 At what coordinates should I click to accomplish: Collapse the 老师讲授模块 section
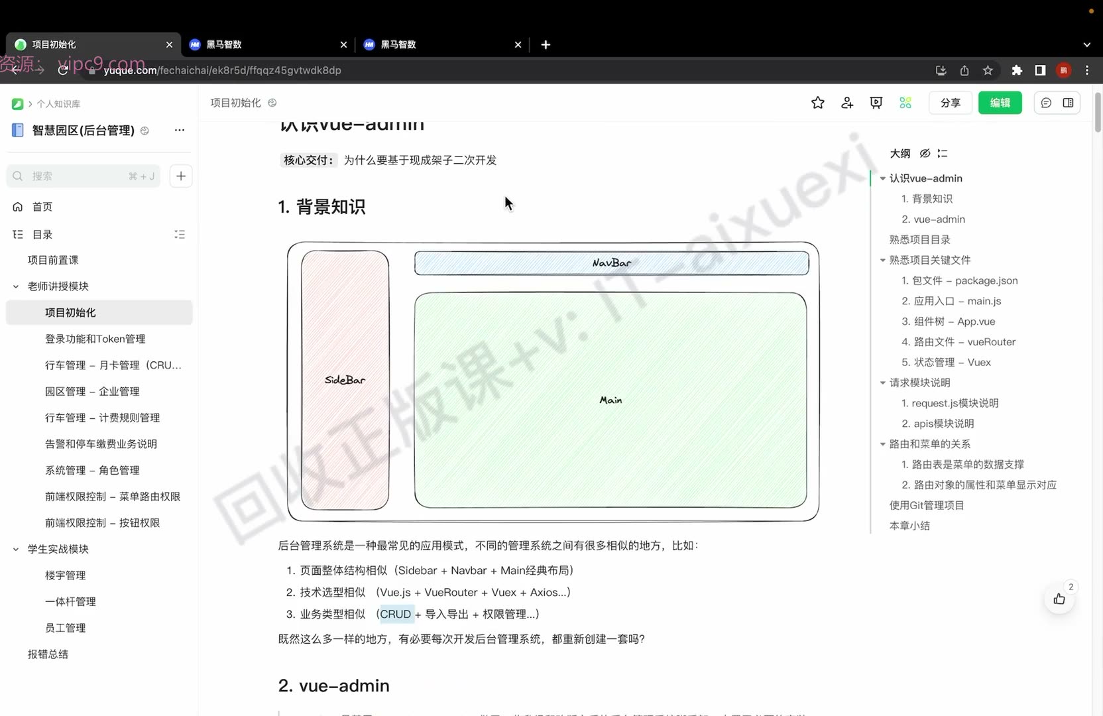click(16, 286)
